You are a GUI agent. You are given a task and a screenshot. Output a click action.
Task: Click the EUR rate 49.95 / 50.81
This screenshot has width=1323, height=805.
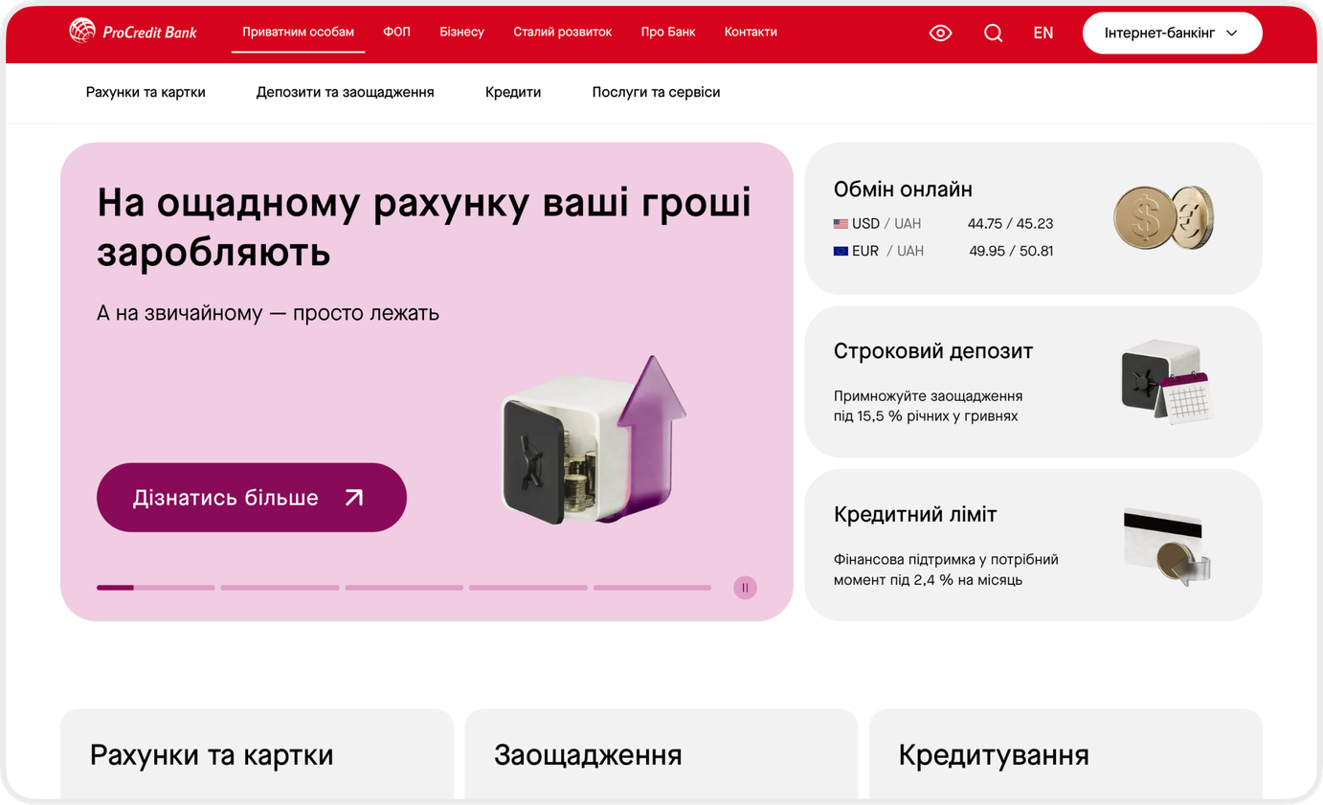(x=1011, y=251)
